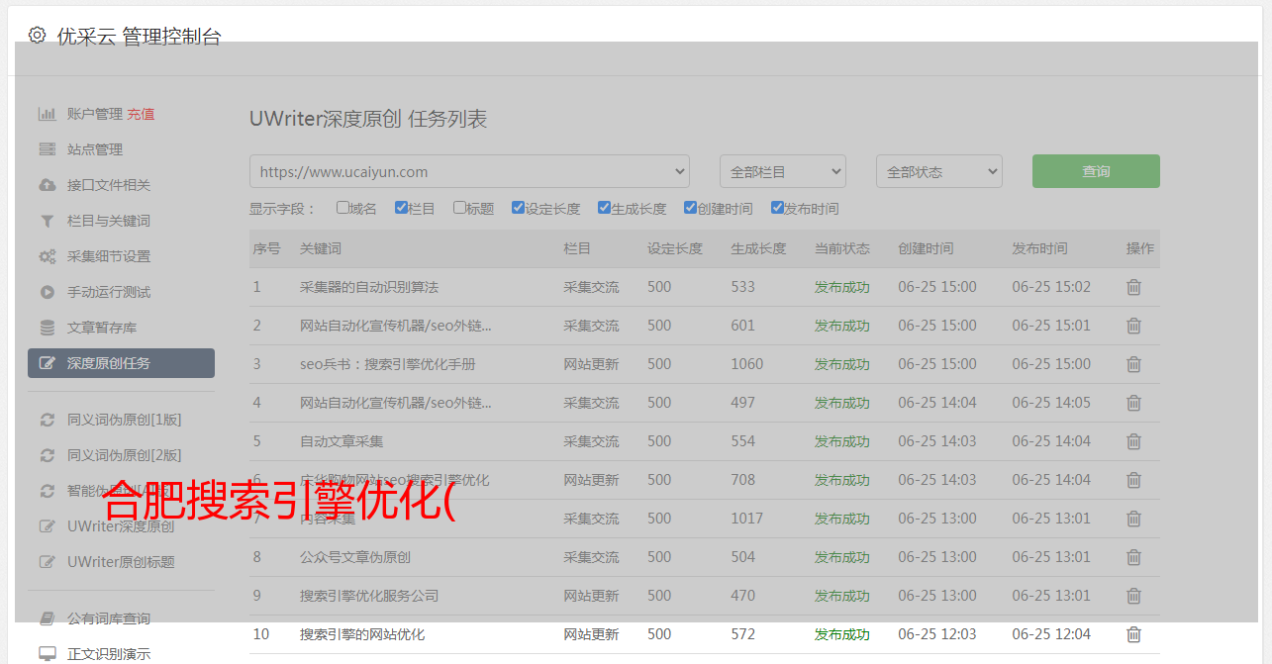This screenshot has width=1272, height=664.
Task: Open the site URL dropdown
Action: pos(469,171)
